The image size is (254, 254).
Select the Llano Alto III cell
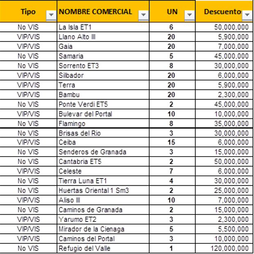(103, 37)
